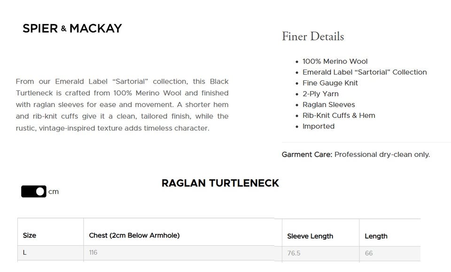Click the Rib-Knit Cuffs & Hem bullet
This screenshot has height=272, width=451.
339,116
